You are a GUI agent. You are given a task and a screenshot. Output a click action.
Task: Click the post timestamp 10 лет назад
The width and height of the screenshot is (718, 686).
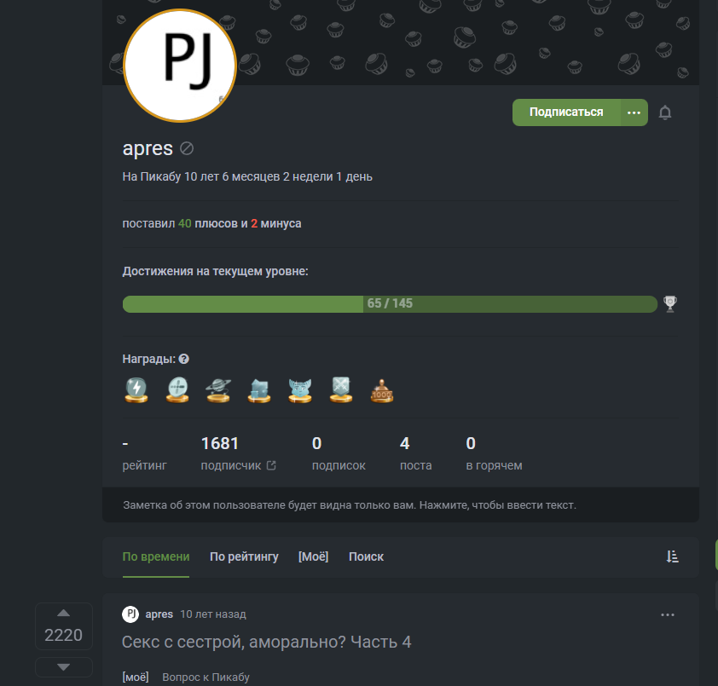pyautogui.click(x=213, y=614)
